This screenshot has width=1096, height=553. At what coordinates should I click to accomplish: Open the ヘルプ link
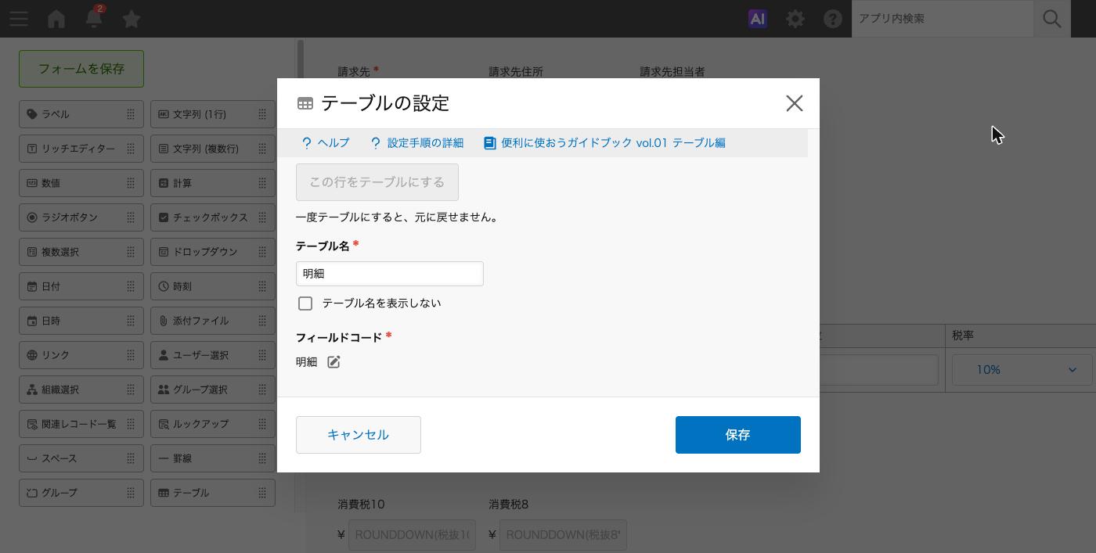coord(326,143)
